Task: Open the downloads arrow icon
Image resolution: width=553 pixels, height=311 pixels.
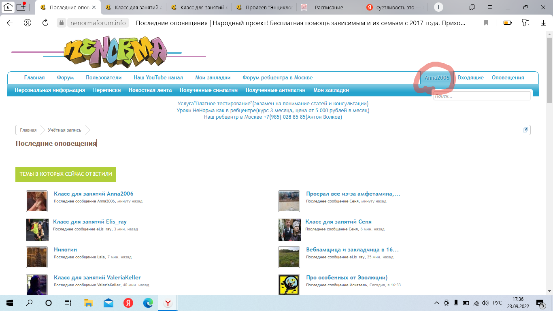Action: click(x=543, y=23)
